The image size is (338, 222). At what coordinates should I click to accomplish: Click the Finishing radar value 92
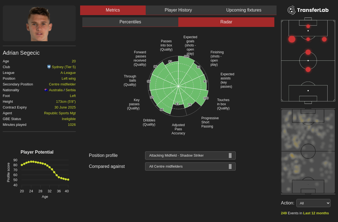(198, 67)
